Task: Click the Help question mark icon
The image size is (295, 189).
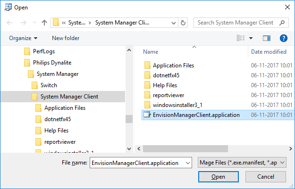Action: [x=283, y=38]
